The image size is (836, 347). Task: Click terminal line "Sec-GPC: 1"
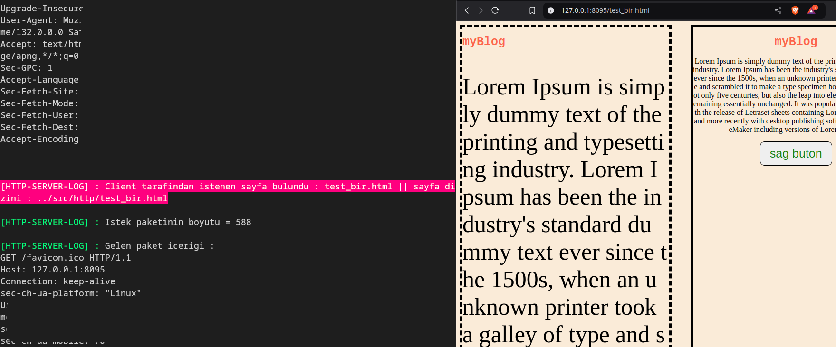click(27, 68)
